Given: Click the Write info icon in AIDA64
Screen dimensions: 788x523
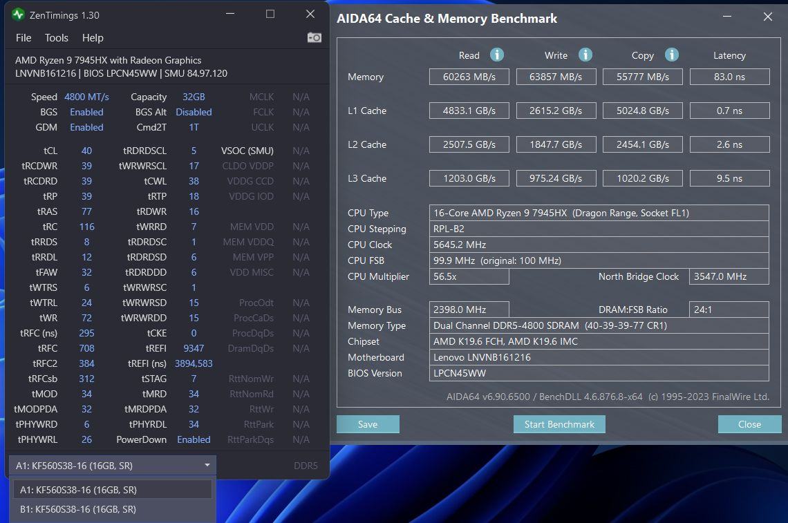Looking at the screenshot, I should 585,55.
